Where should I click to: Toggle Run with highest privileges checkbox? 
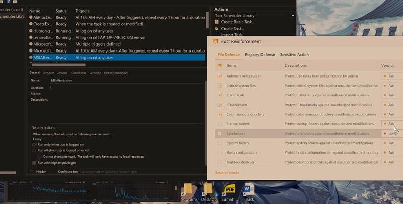coord(34,163)
